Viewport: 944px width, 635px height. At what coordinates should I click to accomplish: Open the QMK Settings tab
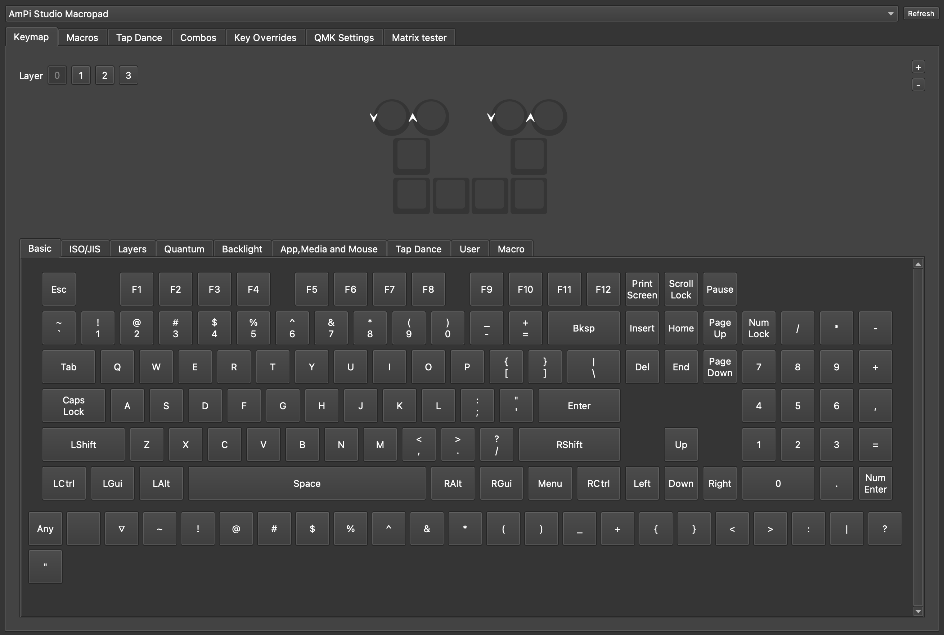point(344,38)
